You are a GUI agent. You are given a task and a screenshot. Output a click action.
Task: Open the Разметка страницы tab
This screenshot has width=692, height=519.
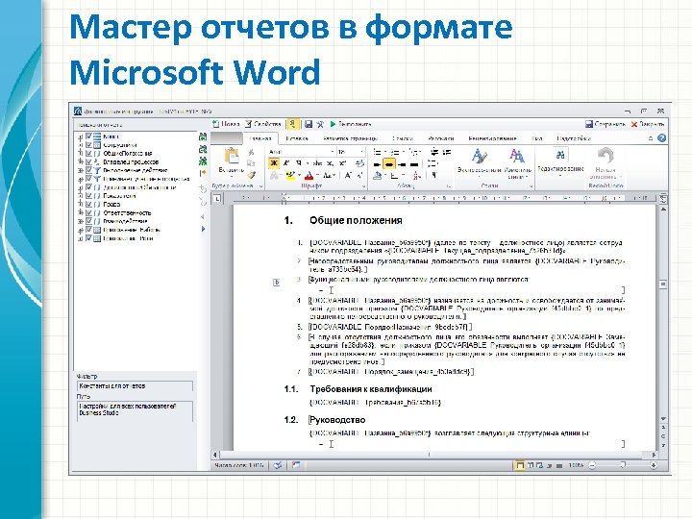pyautogui.click(x=350, y=138)
